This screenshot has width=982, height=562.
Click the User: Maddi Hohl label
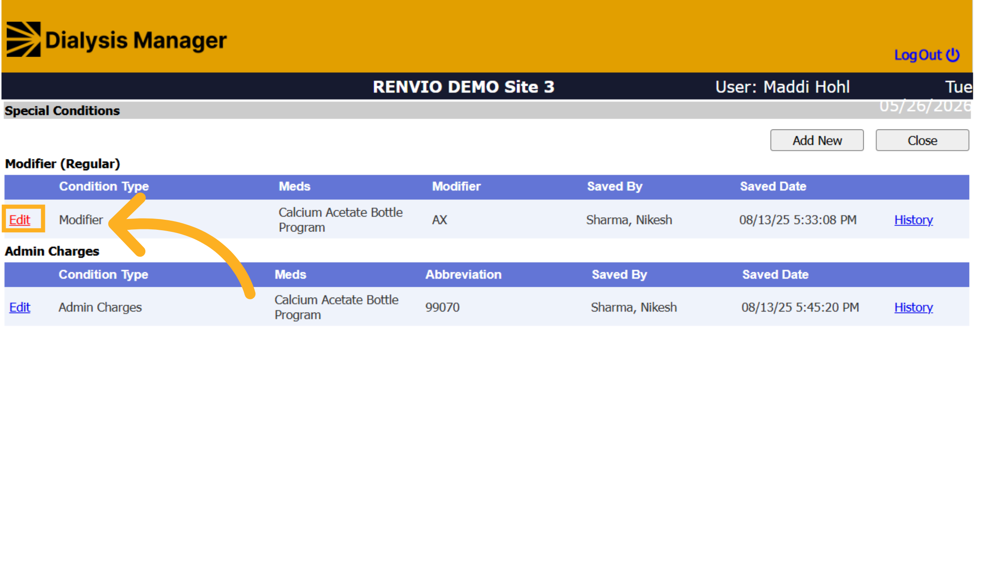pyautogui.click(x=782, y=87)
